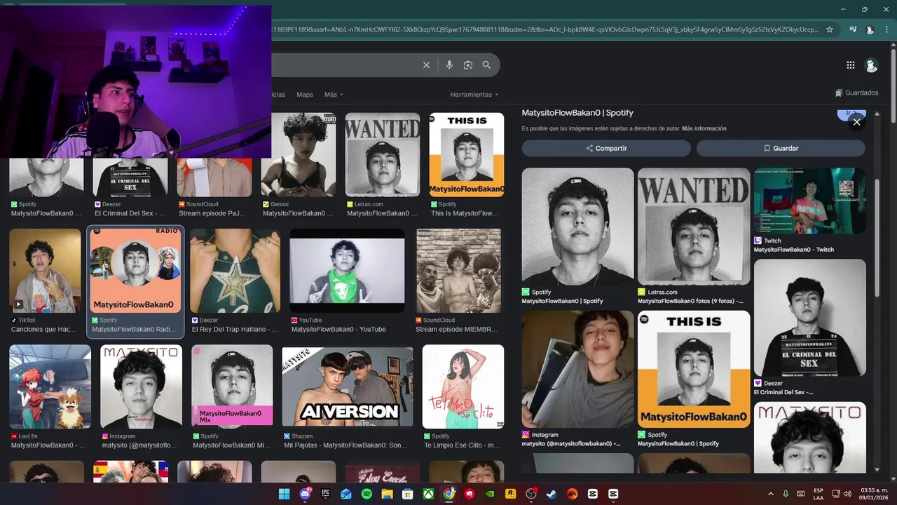Open the Windows Start menu
The width and height of the screenshot is (897, 505).
point(284,494)
